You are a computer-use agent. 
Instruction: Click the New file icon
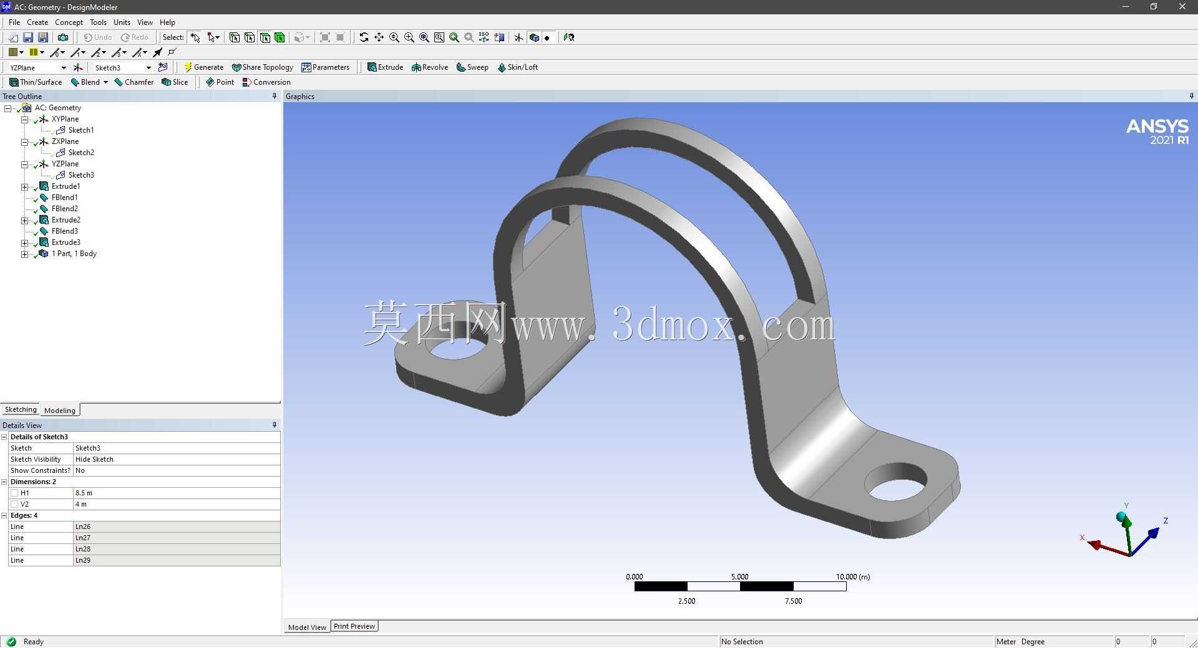click(x=12, y=37)
